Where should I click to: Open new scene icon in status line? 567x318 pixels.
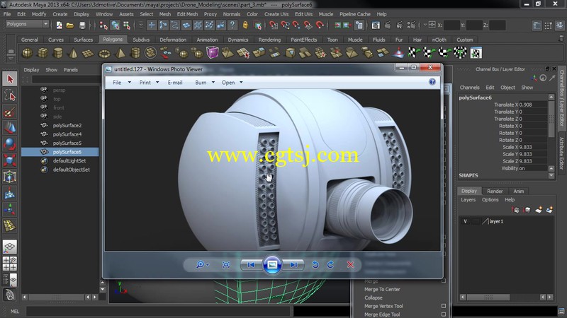click(60, 25)
